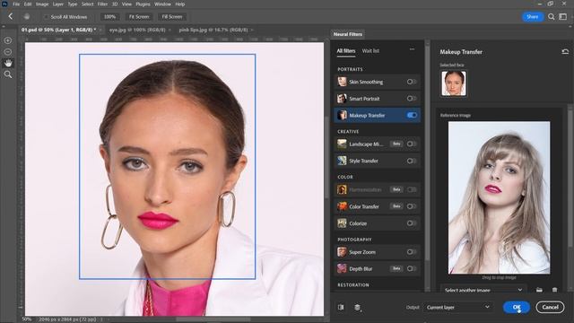The image size is (574, 323).
Task: Click the Super Zoom filter icon
Action: pos(342,252)
